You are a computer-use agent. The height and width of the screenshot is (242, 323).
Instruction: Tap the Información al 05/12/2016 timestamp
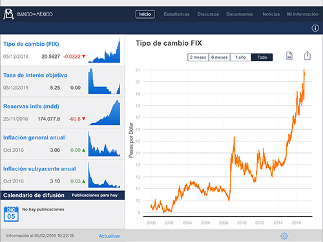[x=40, y=236]
